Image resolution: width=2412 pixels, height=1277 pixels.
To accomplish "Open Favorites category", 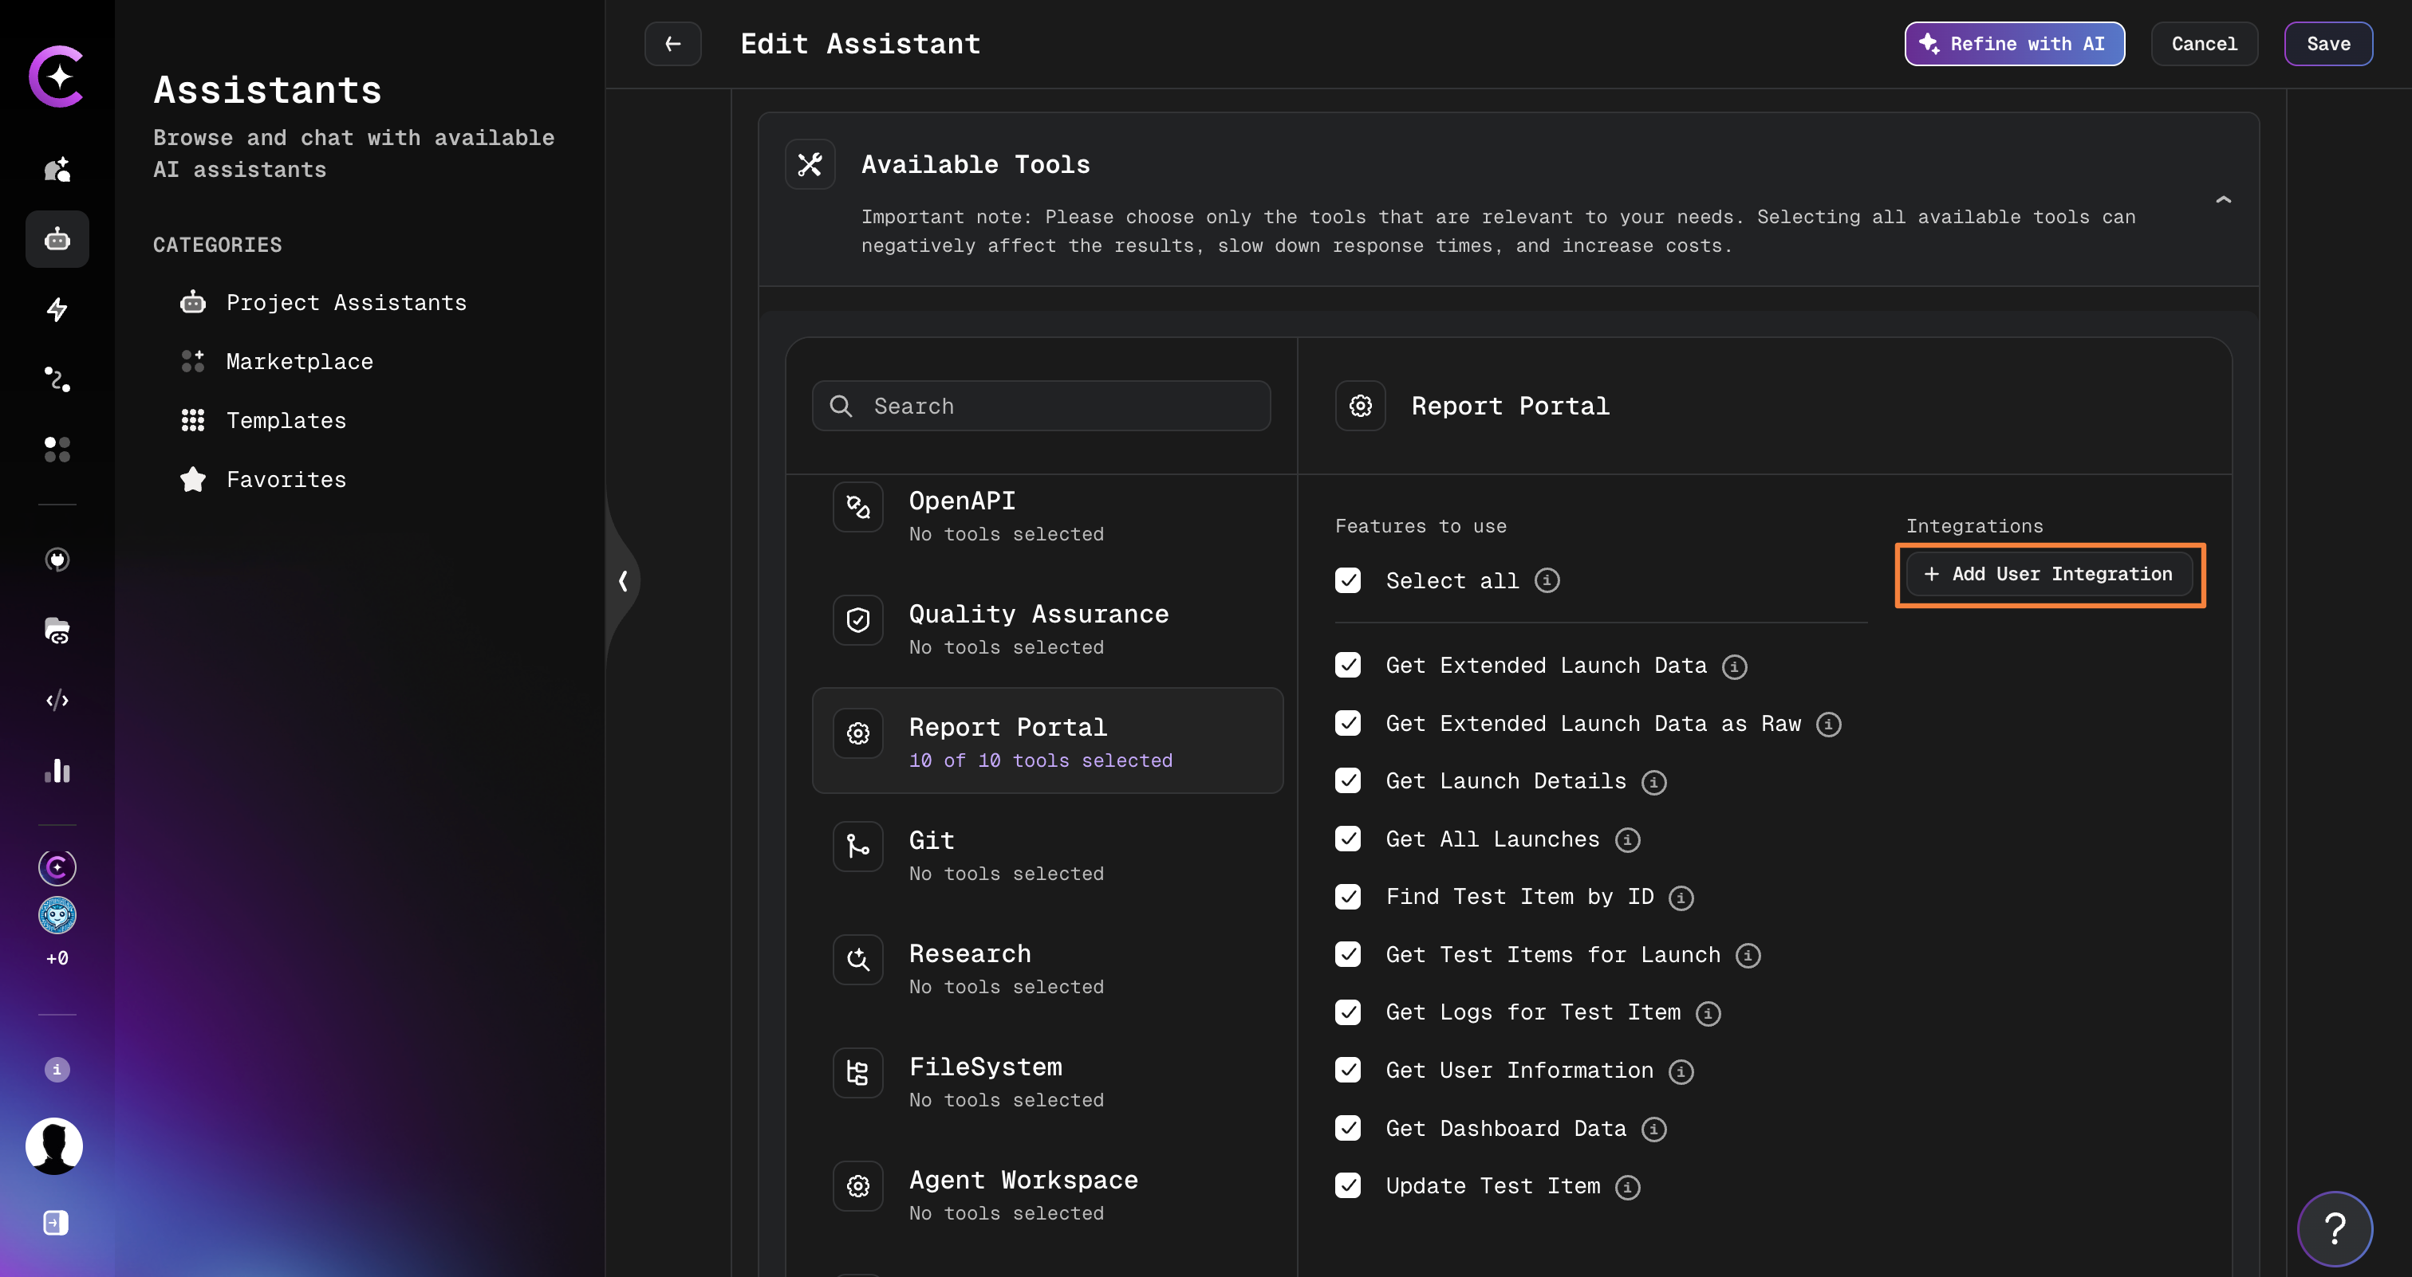I will pos(263,480).
